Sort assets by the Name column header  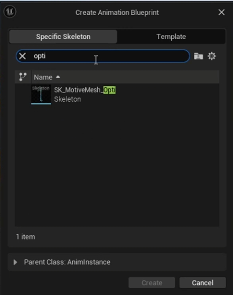point(43,77)
